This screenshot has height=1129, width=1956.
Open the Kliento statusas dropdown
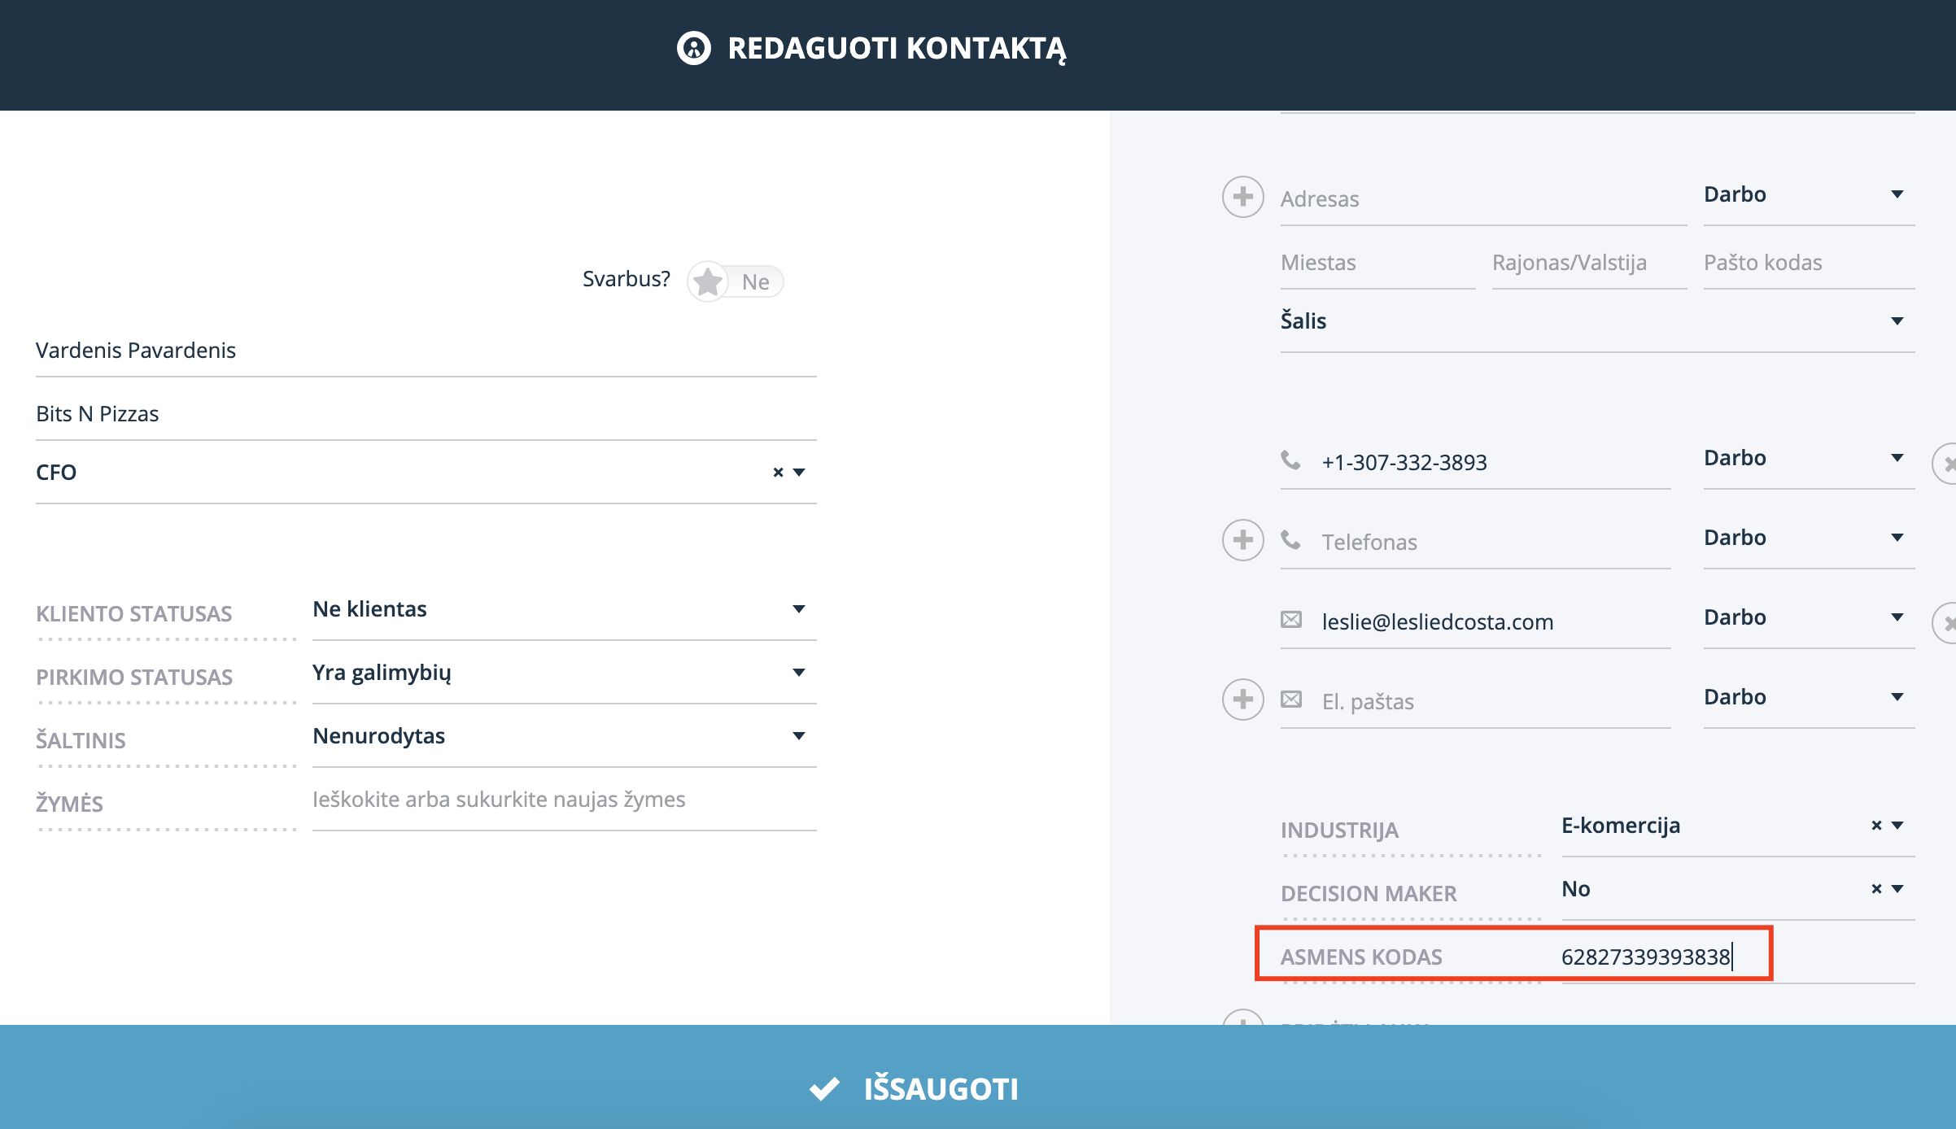point(565,609)
